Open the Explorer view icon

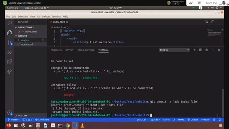coord(10,33)
